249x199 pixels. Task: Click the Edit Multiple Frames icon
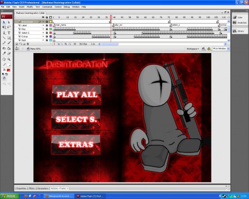66,44
